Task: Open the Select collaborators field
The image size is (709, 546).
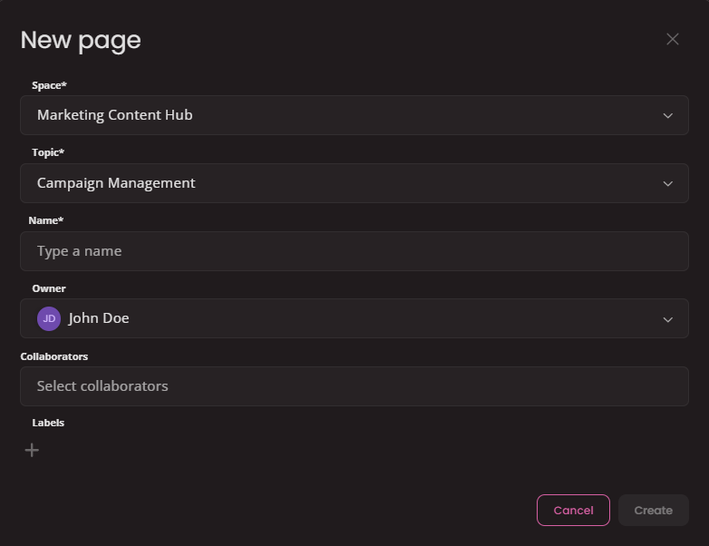Action: [354, 386]
